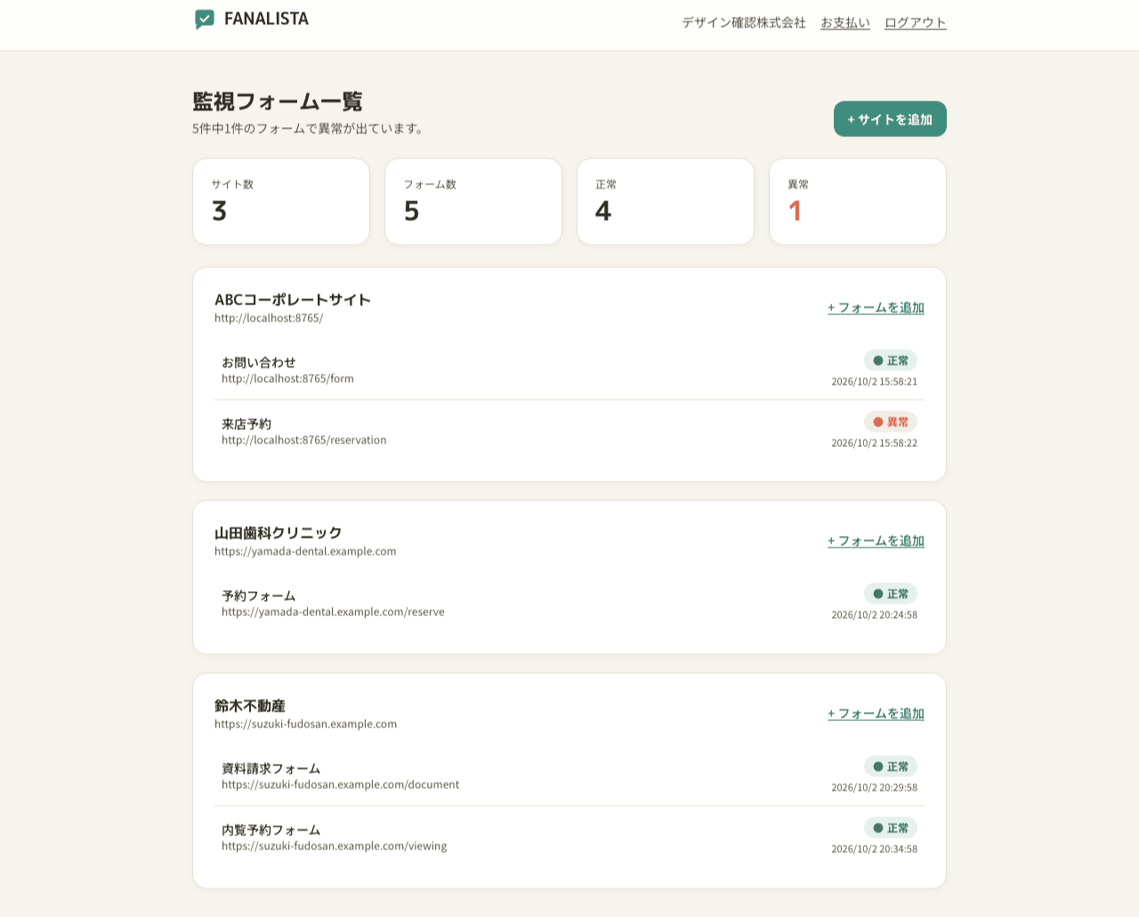The width and height of the screenshot is (1139, 917).
Task: Click the ABCコーポレートサイト heading
Action: (x=293, y=299)
